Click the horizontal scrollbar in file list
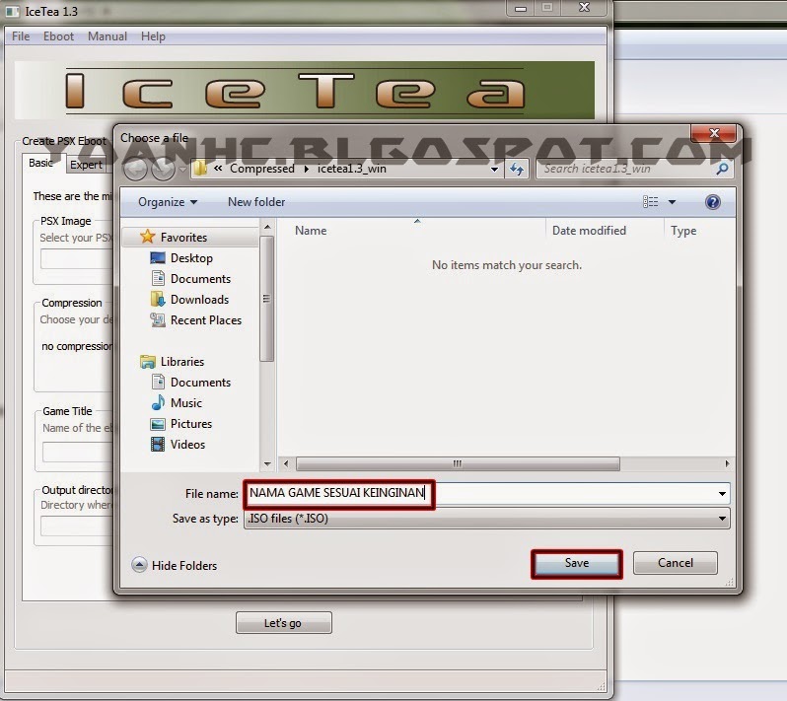 click(x=458, y=463)
